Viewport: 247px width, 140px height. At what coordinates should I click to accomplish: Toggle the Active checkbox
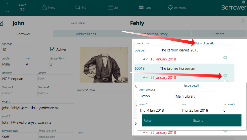53,49
